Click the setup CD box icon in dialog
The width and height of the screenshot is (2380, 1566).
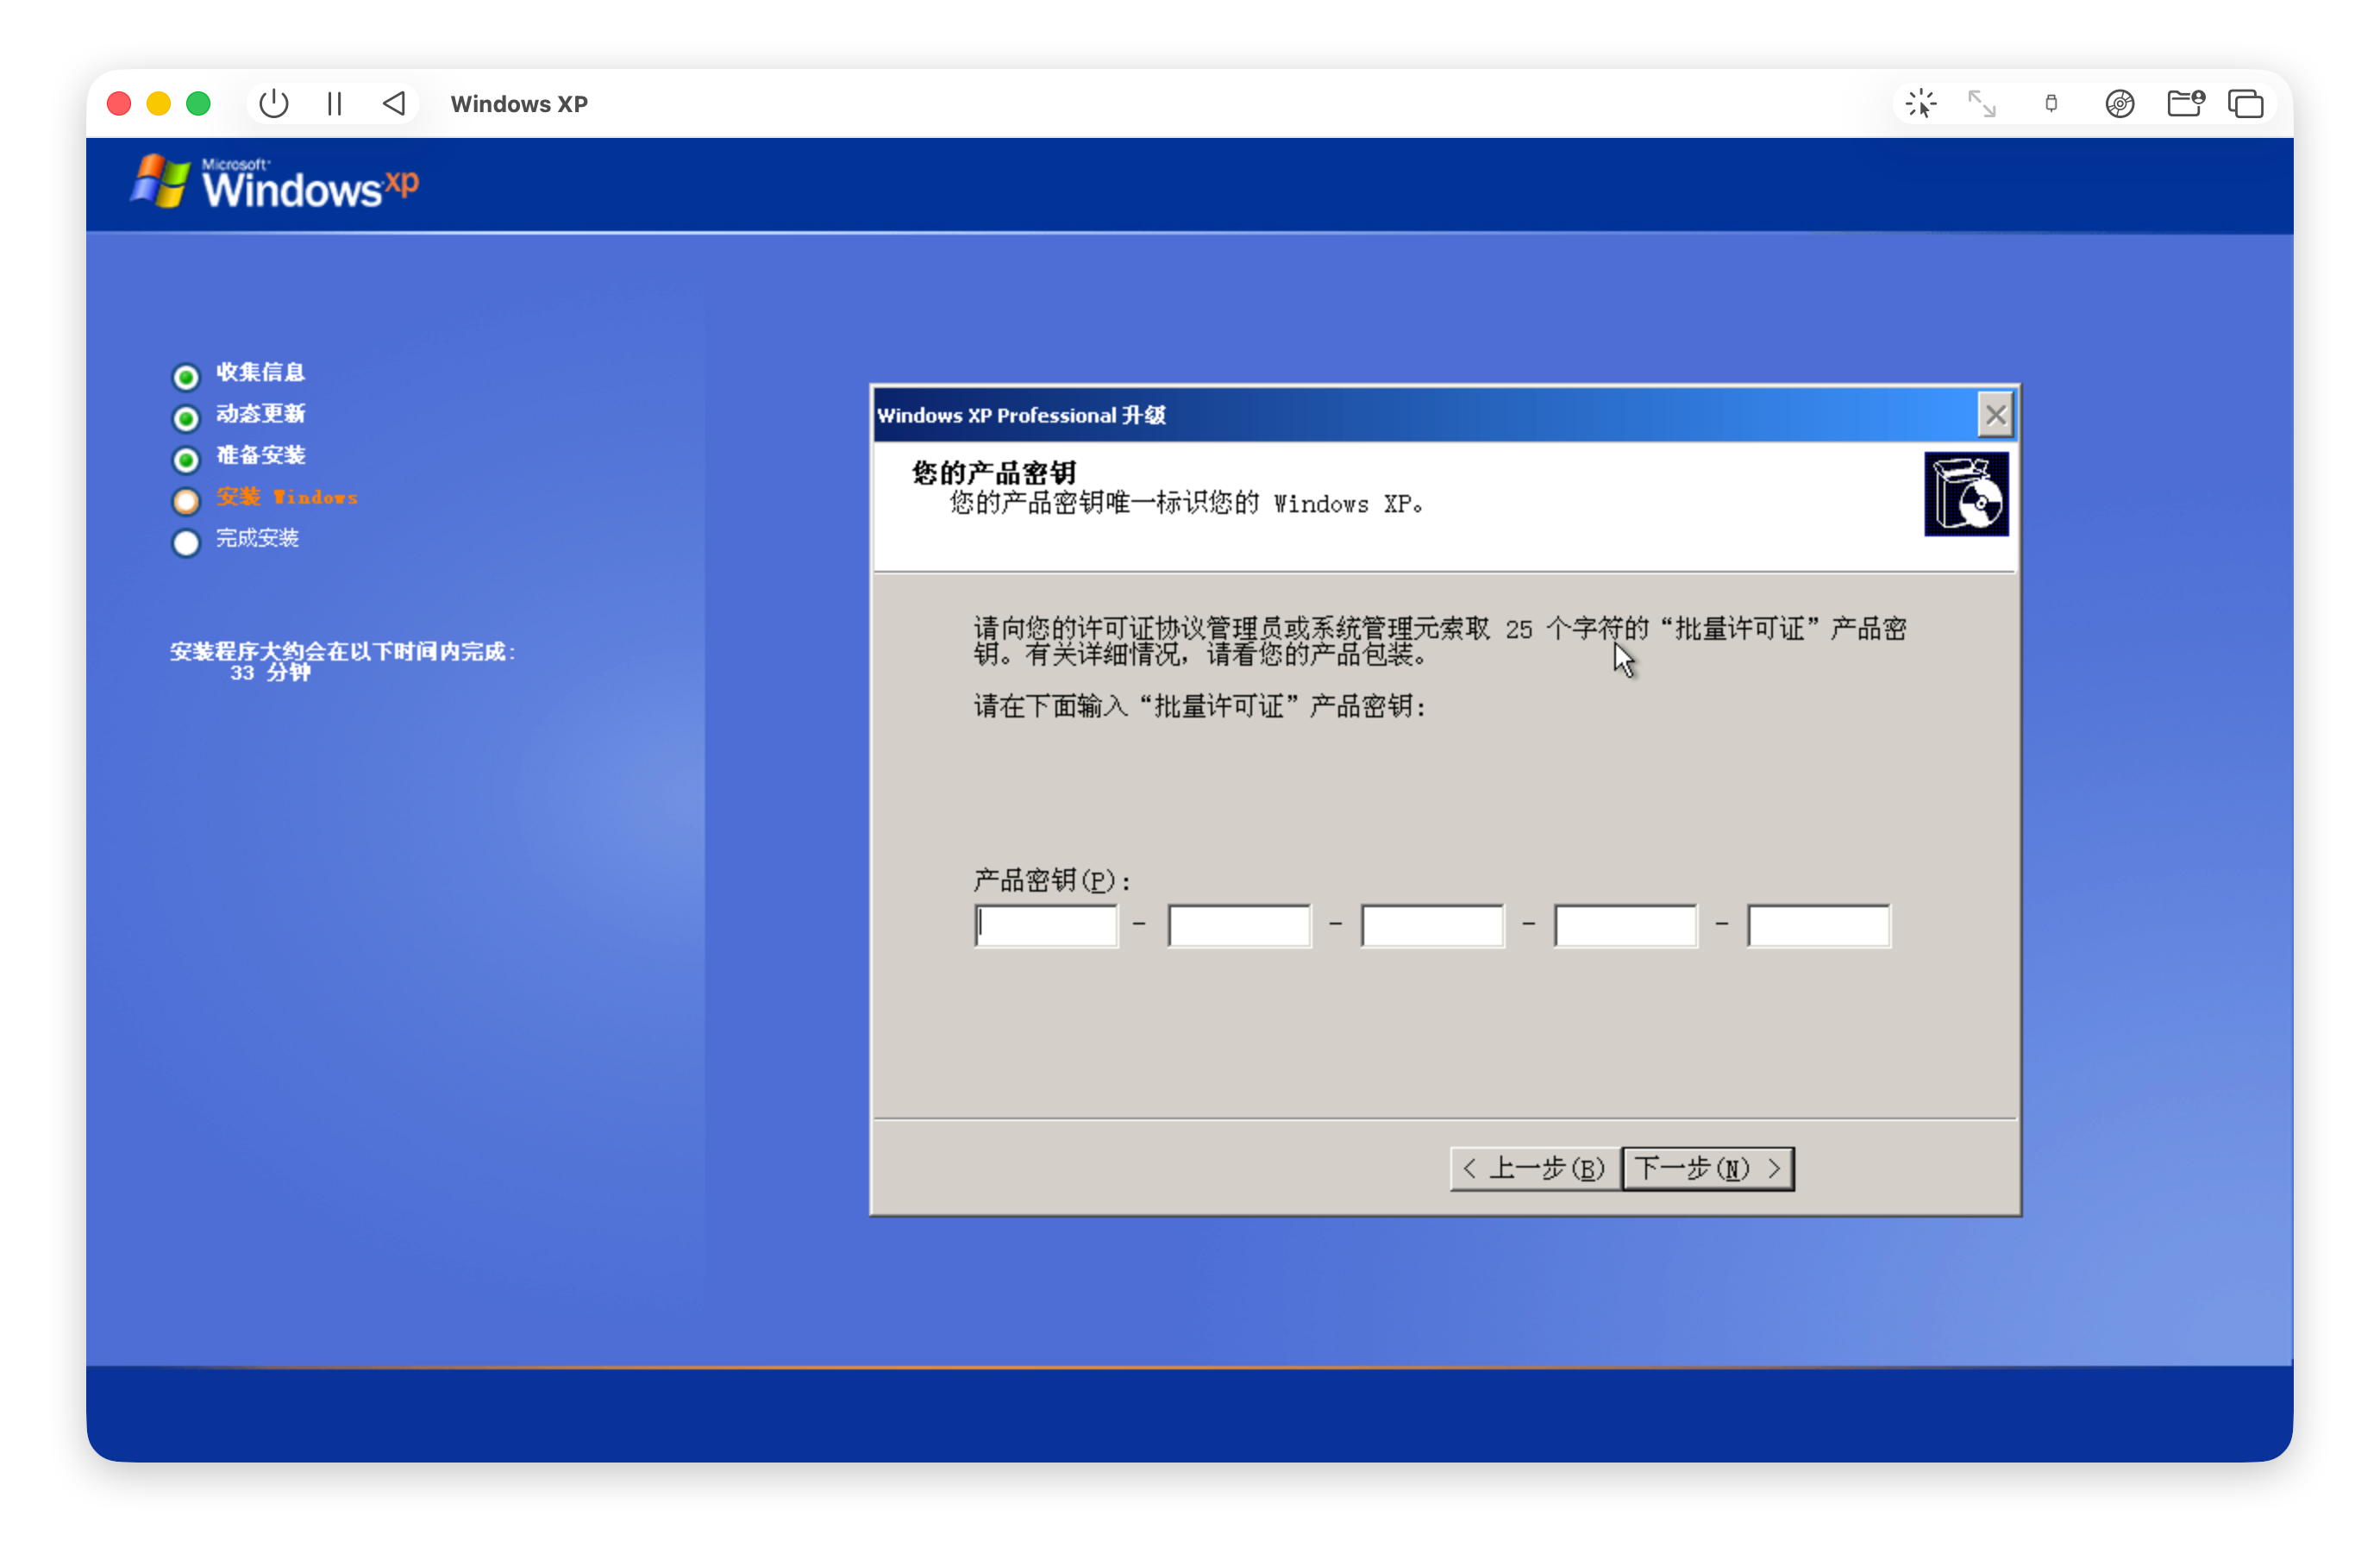tap(1965, 494)
